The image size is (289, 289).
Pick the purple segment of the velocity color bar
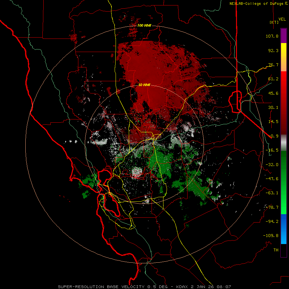pyautogui.click(x=284, y=36)
